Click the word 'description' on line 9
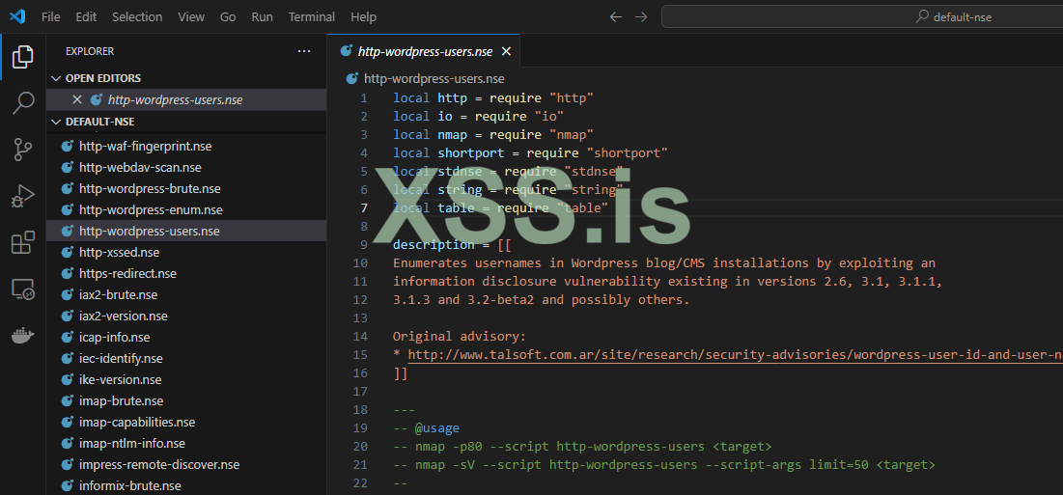Viewport: 1063px width, 495px height. tap(434, 244)
